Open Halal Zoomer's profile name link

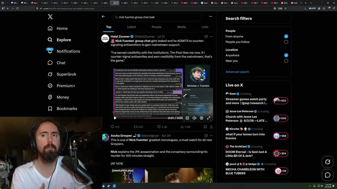click(x=120, y=36)
